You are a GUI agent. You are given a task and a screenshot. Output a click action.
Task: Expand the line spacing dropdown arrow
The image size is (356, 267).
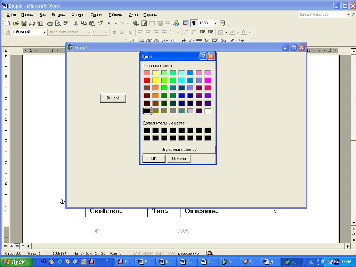click(178, 32)
